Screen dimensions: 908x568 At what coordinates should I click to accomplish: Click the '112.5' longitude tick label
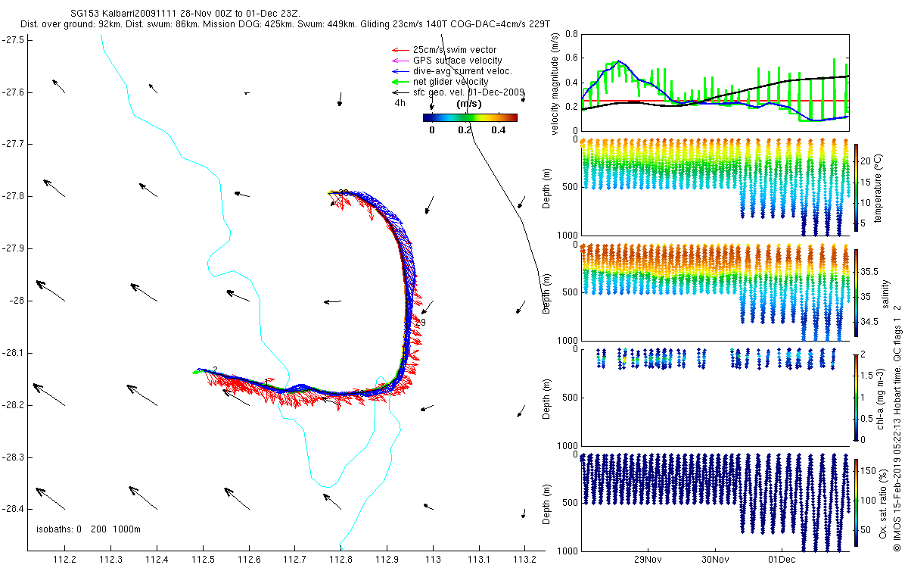click(203, 560)
